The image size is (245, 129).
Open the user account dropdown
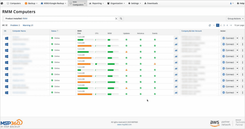[x=232, y=3]
